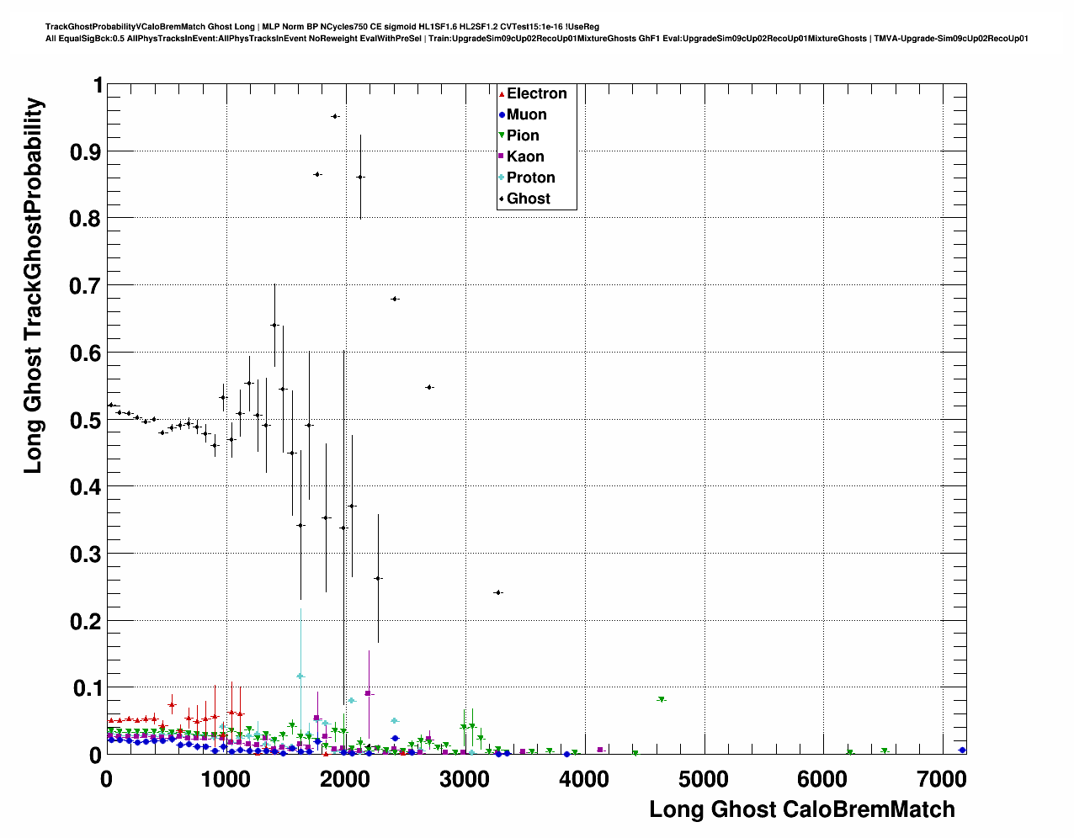Click the x-axis label 2000

click(x=345, y=779)
